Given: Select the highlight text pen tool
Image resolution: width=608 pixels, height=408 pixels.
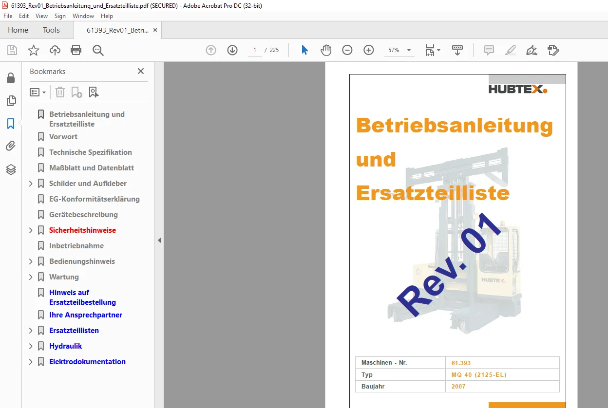Looking at the screenshot, I should coord(511,50).
